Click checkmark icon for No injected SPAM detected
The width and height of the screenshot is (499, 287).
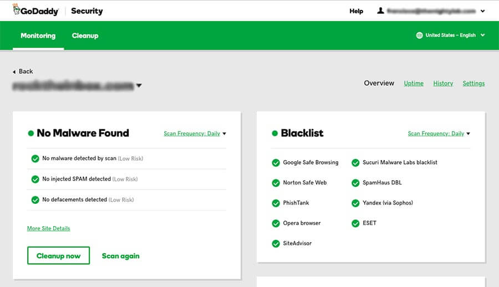[x=35, y=179]
